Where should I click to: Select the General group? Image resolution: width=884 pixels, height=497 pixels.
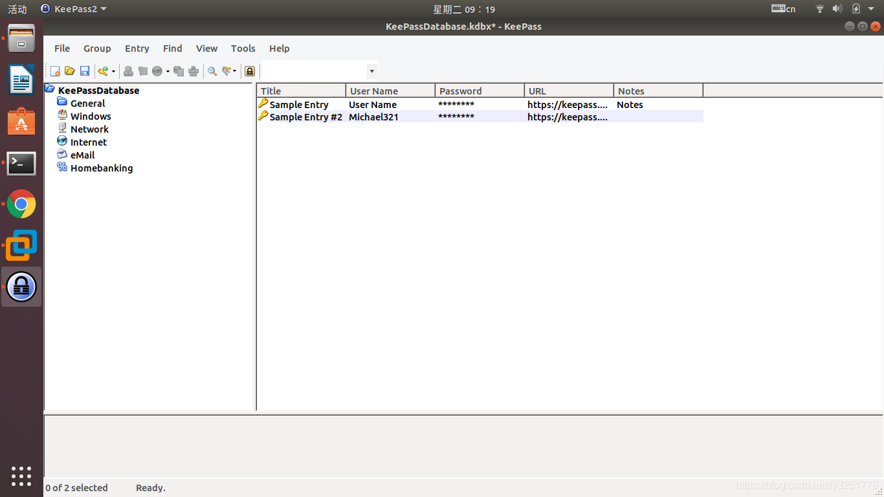[x=87, y=104]
